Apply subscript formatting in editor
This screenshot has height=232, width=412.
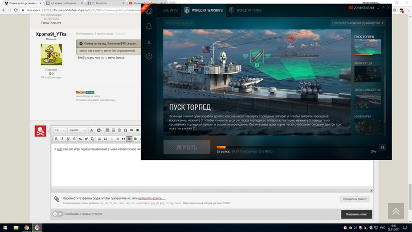click(x=80, y=139)
